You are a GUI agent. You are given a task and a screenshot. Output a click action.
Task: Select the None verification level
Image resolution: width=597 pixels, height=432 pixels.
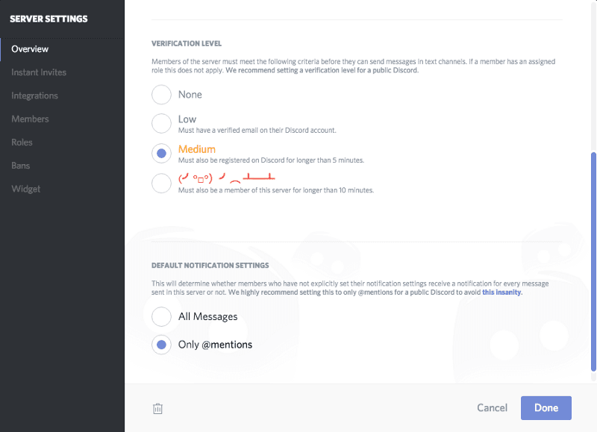coord(161,95)
